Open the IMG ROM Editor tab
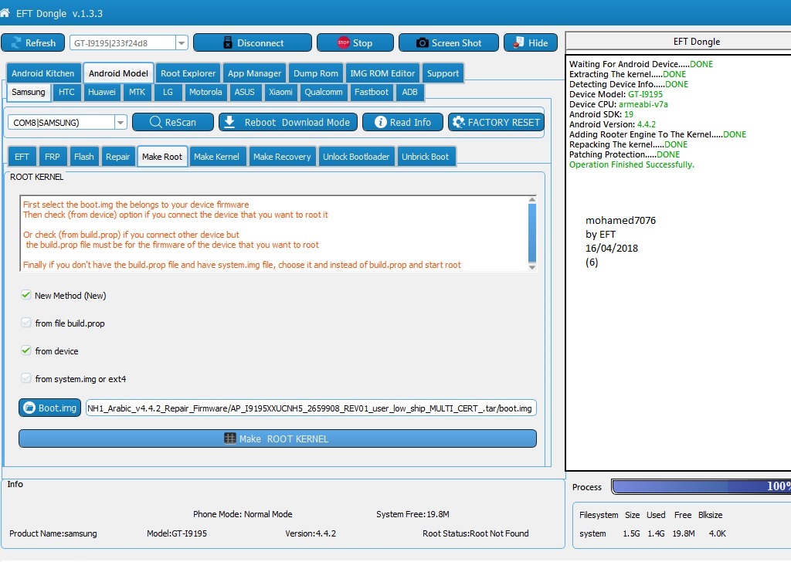791x562 pixels. coord(382,73)
